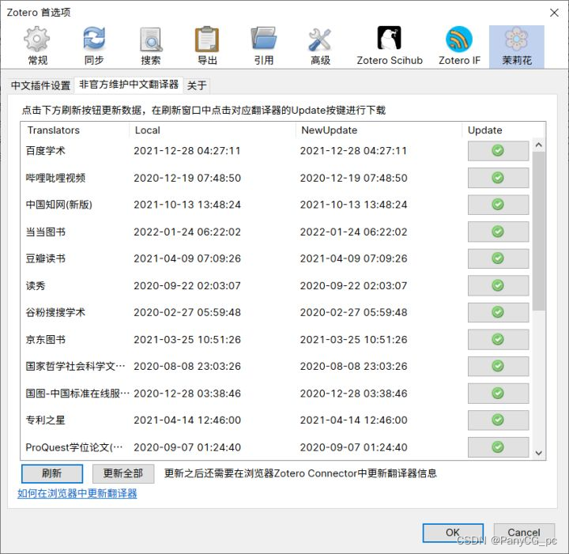
Task: Click NewUpdate date 2020-09-07 01:24:40
Action: click(353, 447)
